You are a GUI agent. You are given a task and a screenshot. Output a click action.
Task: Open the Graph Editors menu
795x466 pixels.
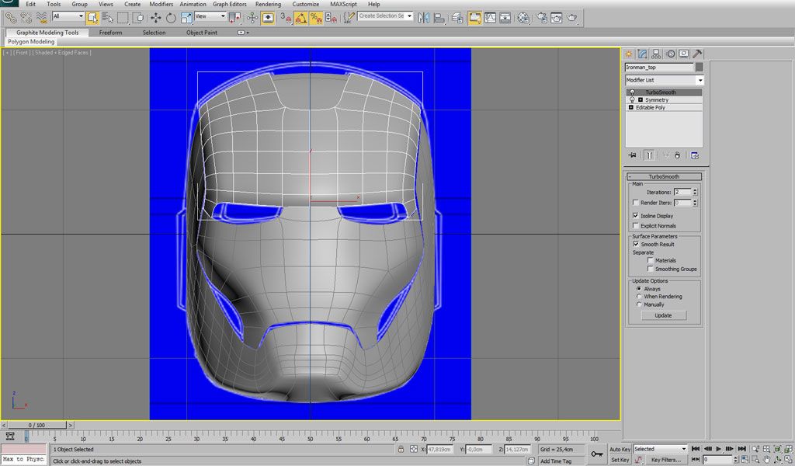pos(229,4)
